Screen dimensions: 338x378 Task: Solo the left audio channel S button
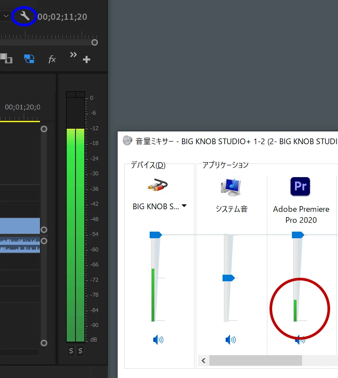pyautogui.click(x=71, y=351)
